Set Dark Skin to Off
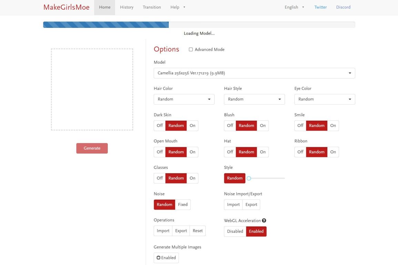The width and height of the screenshot is (398, 265). [x=160, y=126]
